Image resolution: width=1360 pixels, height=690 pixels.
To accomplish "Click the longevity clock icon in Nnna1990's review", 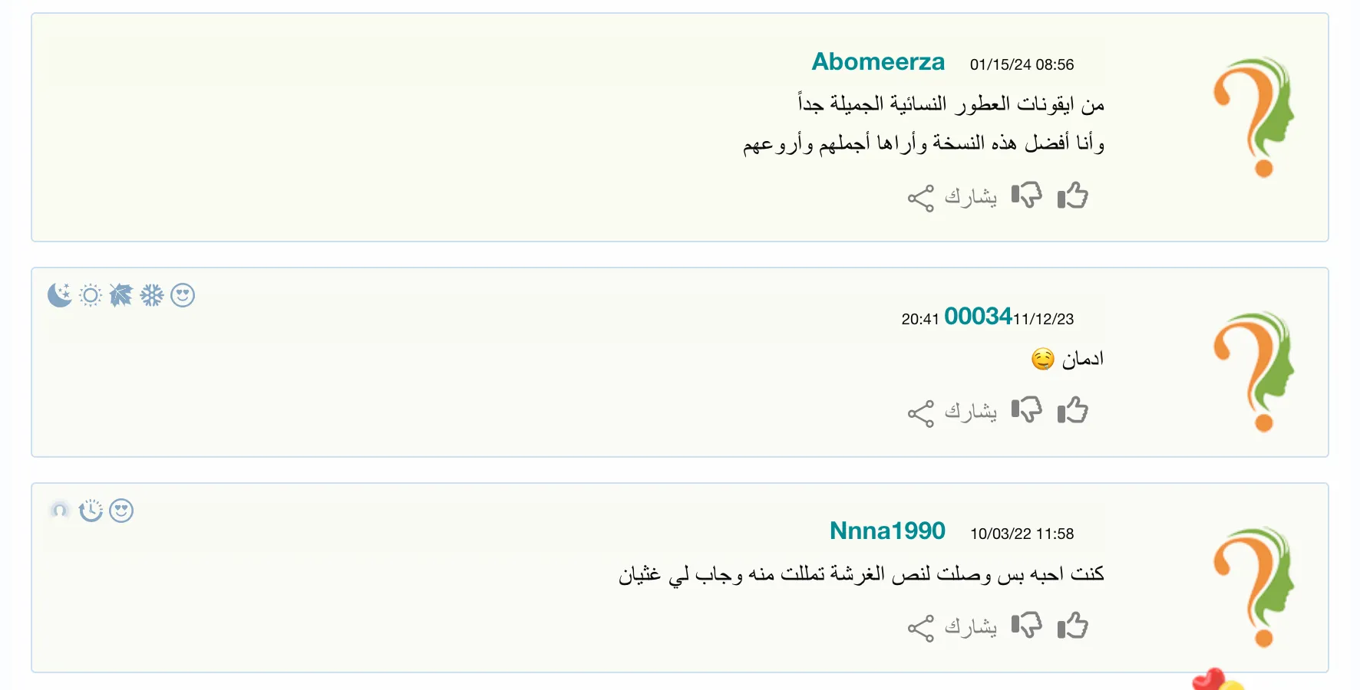I will tap(91, 511).
